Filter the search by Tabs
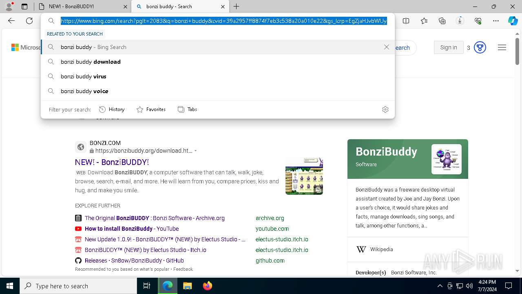The image size is (522, 294). click(x=188, y=109)
